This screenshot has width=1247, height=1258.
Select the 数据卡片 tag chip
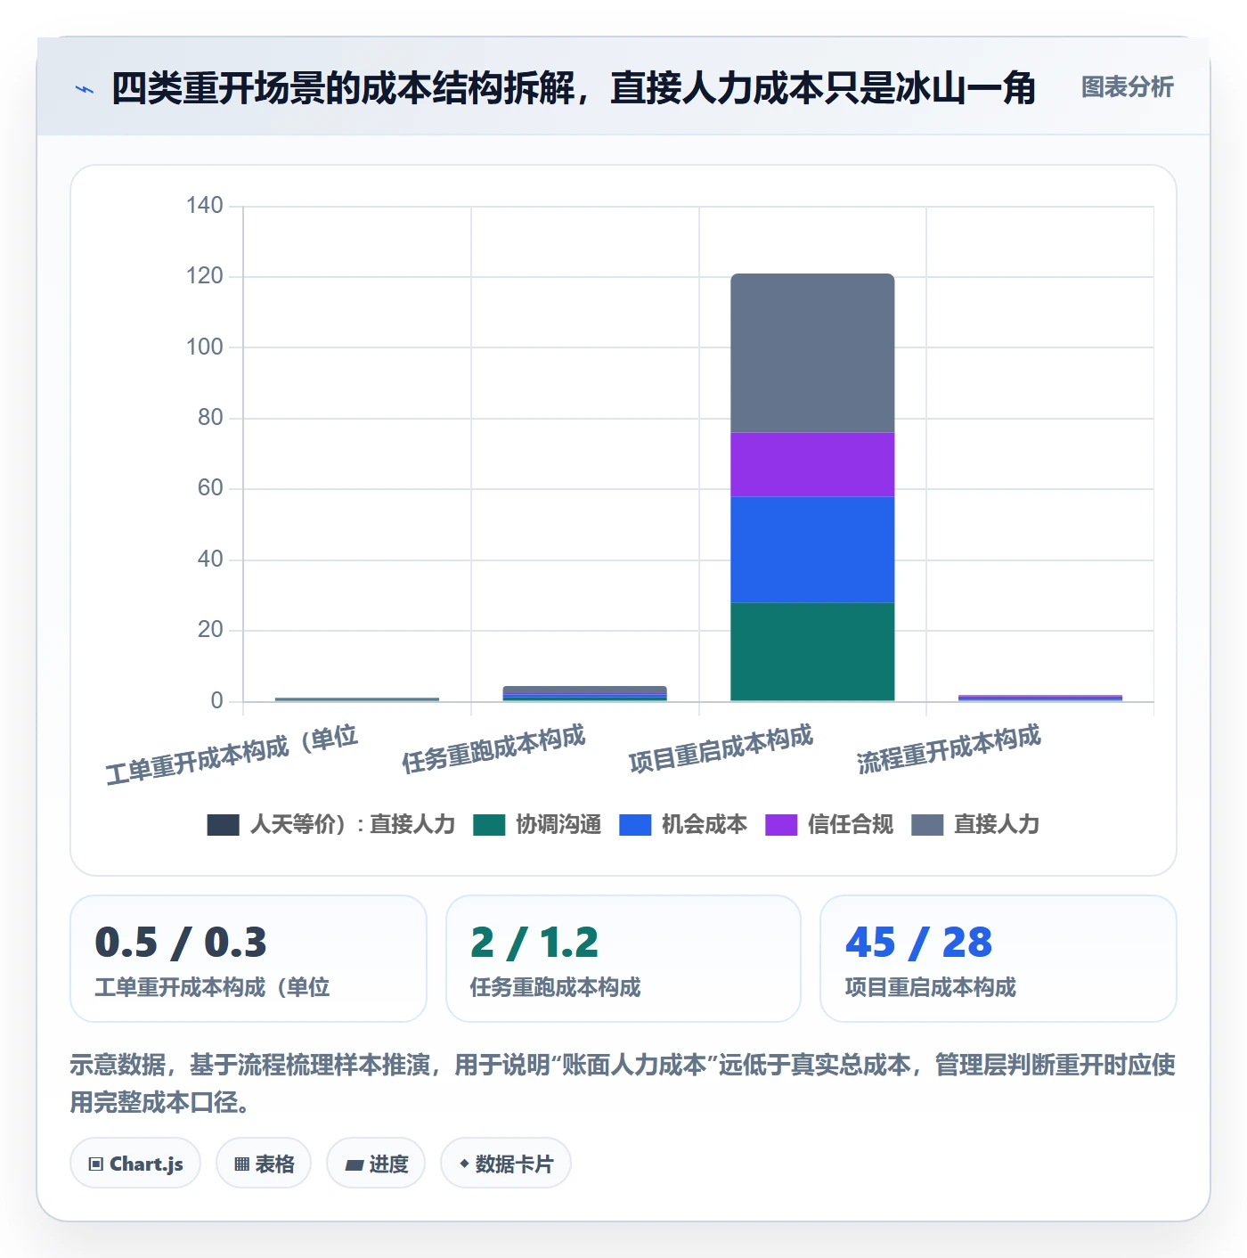coord(506,1164)
